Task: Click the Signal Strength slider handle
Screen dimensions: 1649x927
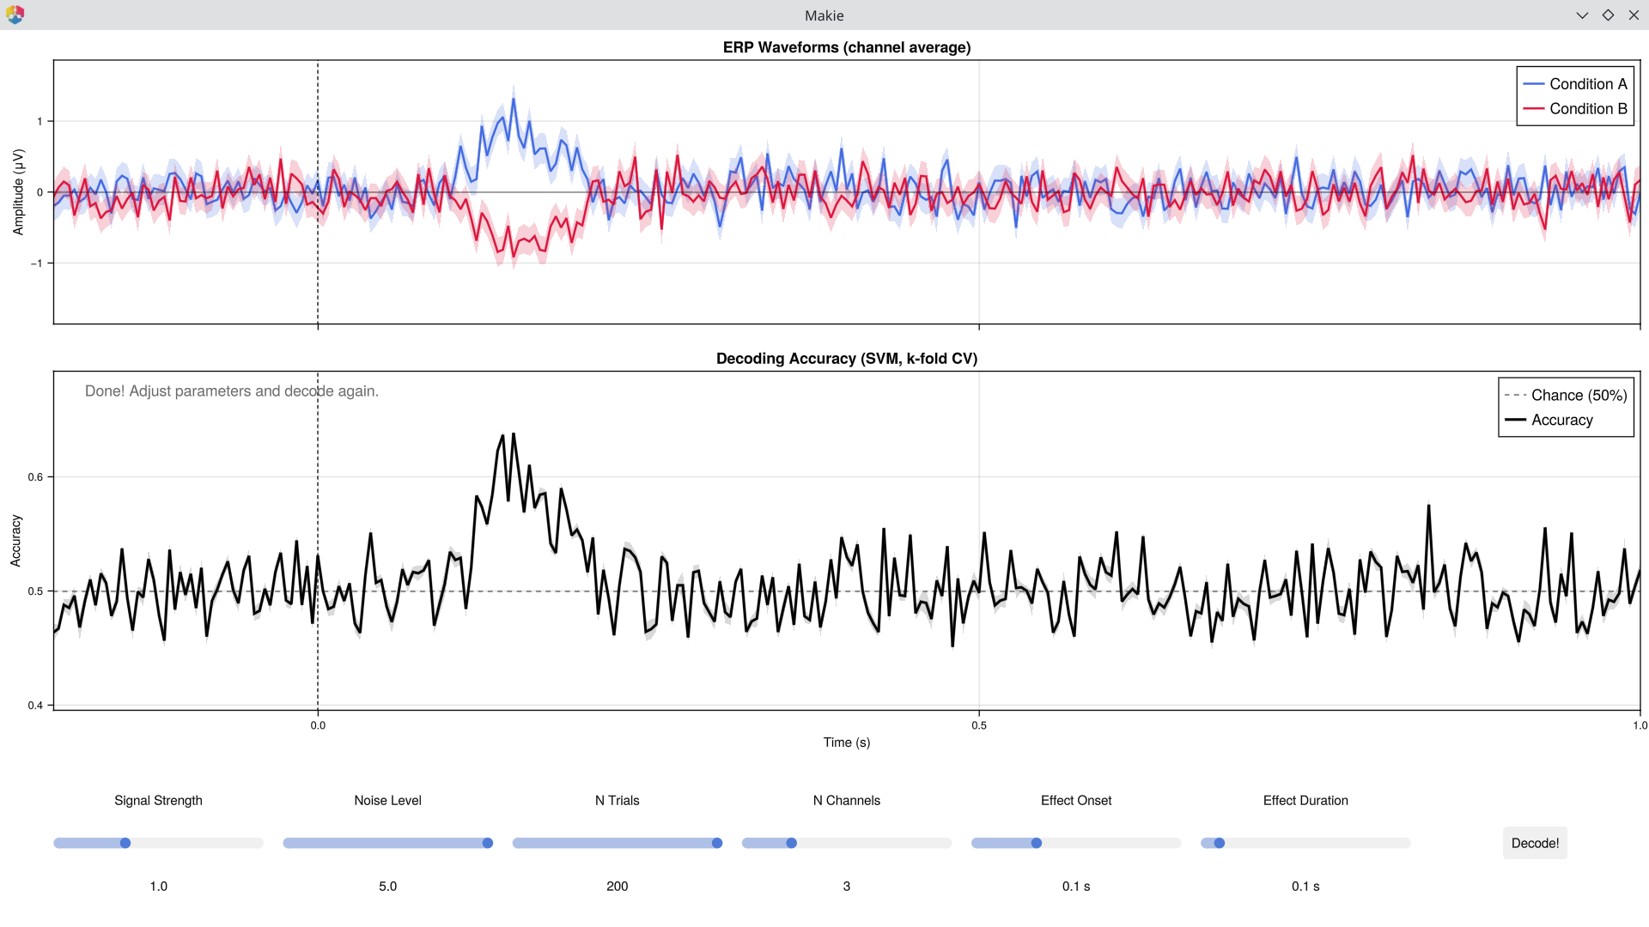Action: click(125, 843)
